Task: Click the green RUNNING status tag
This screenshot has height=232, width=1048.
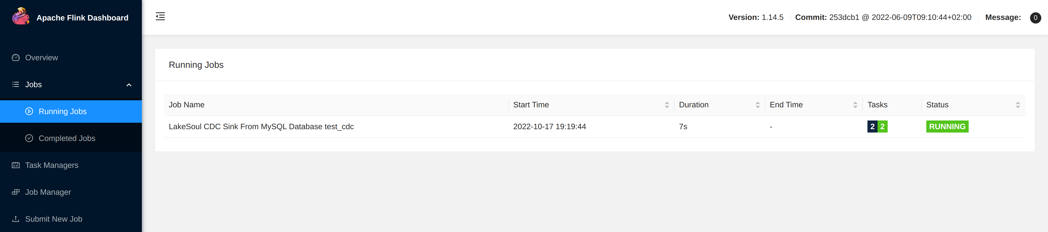Action: pyautogui.click(x=947, y=126)
